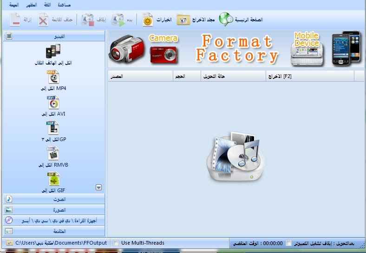Click the Clear List (حذف القائمة) icon
This screenshot has height=253, width=366.
(43, 19)
